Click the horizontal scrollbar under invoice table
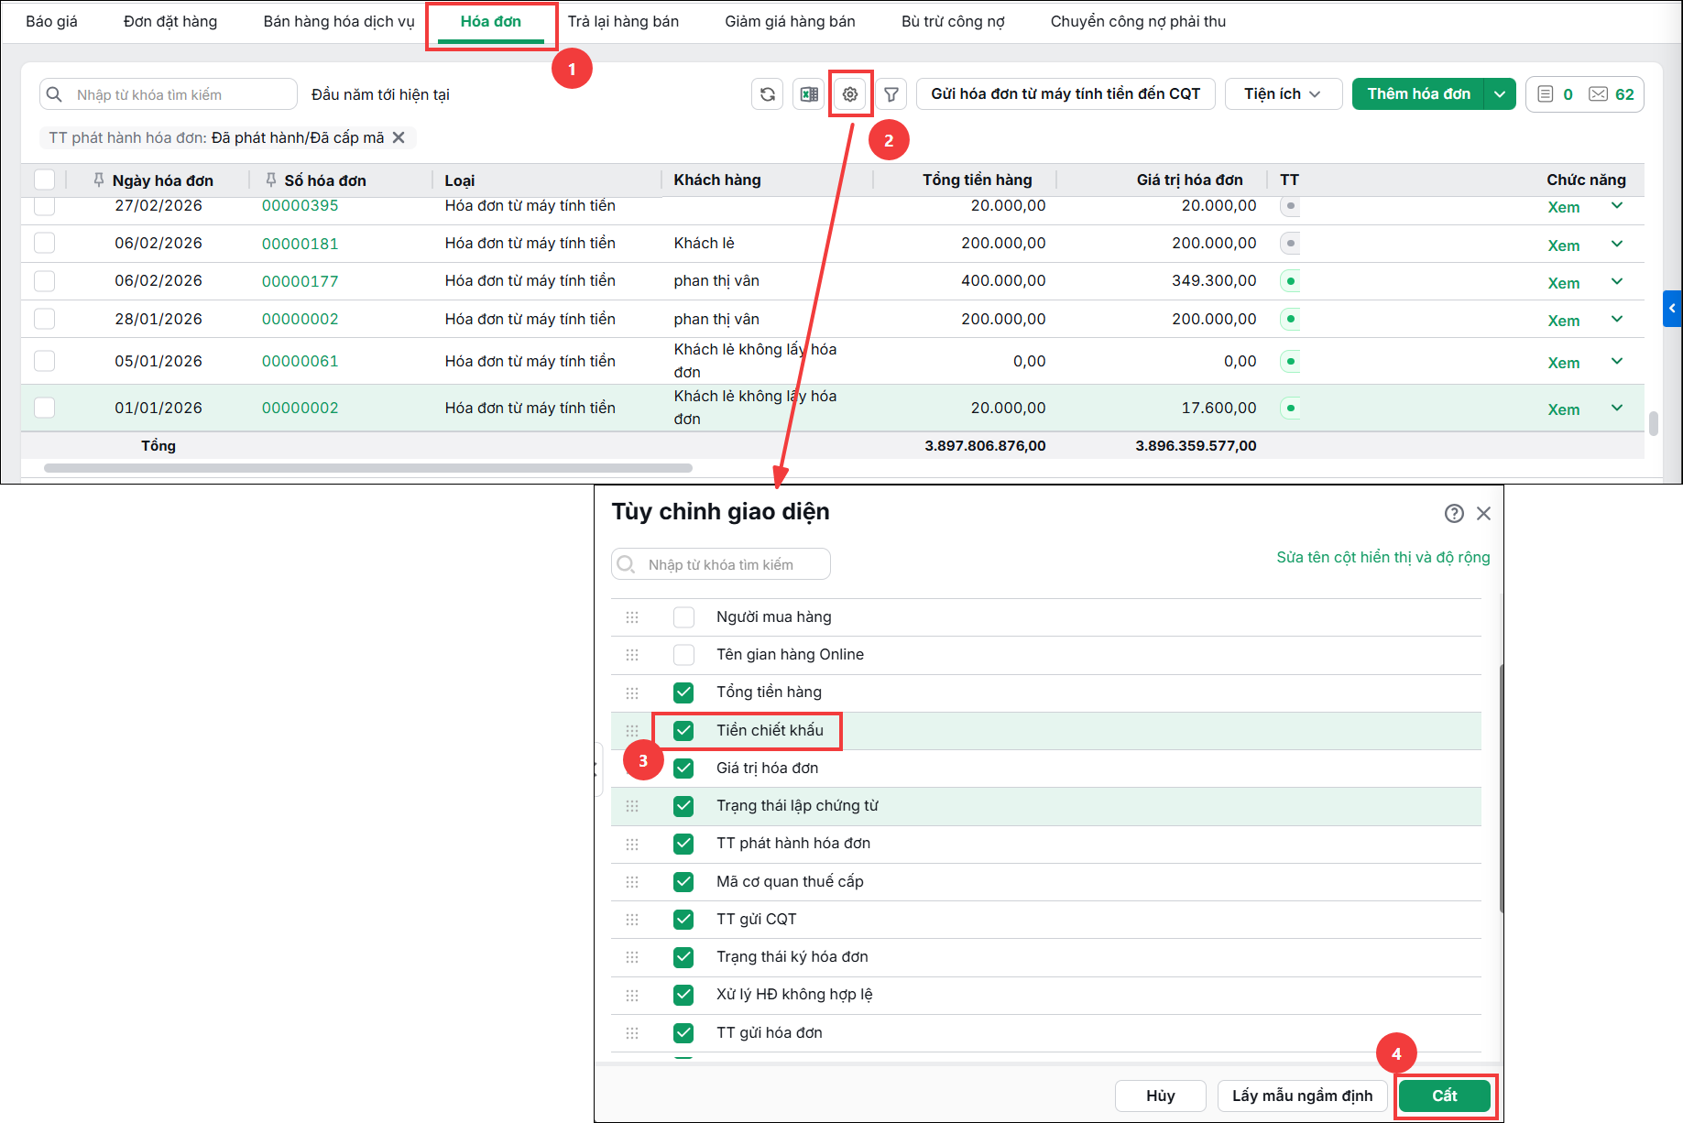 pyautogui.click(x=368, y=468)
